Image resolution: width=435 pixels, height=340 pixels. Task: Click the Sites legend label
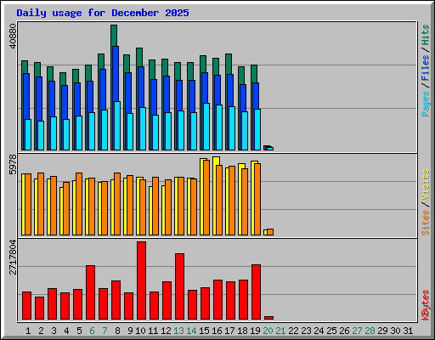(425, 223)
